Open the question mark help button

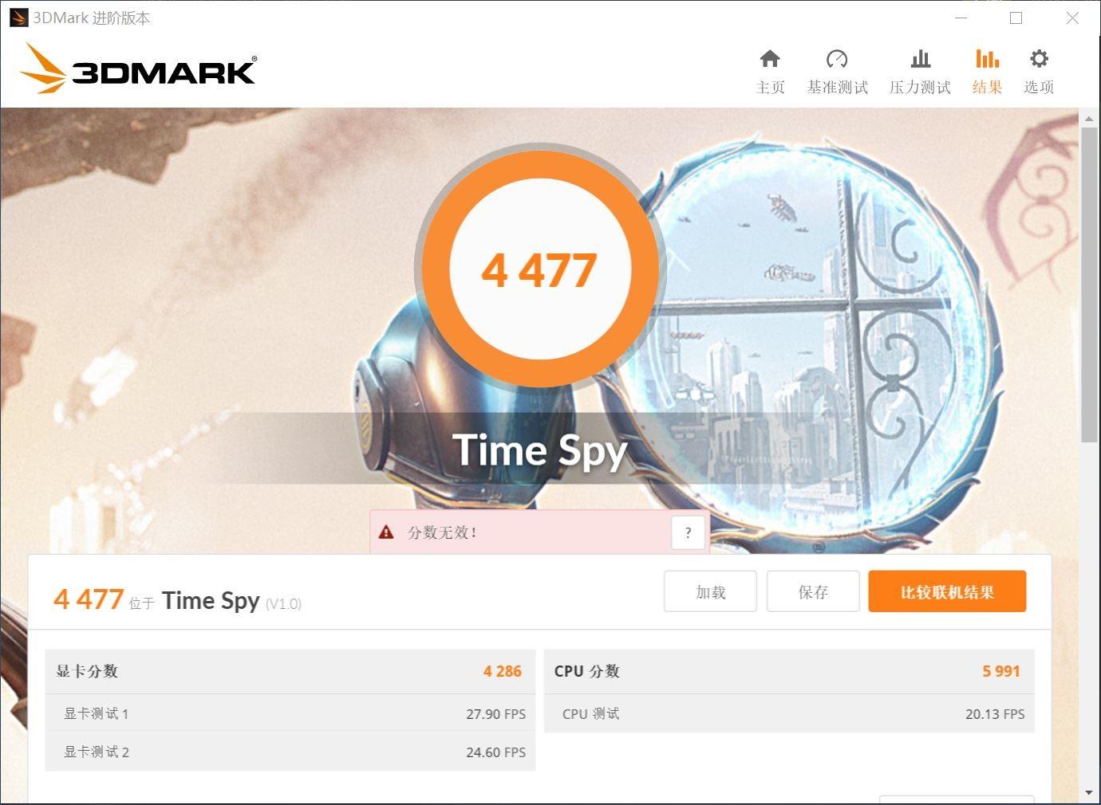[x=688, y=532]
